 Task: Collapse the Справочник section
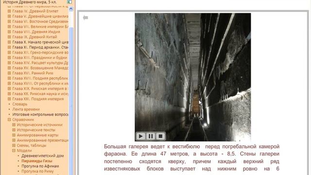[9, 120]
